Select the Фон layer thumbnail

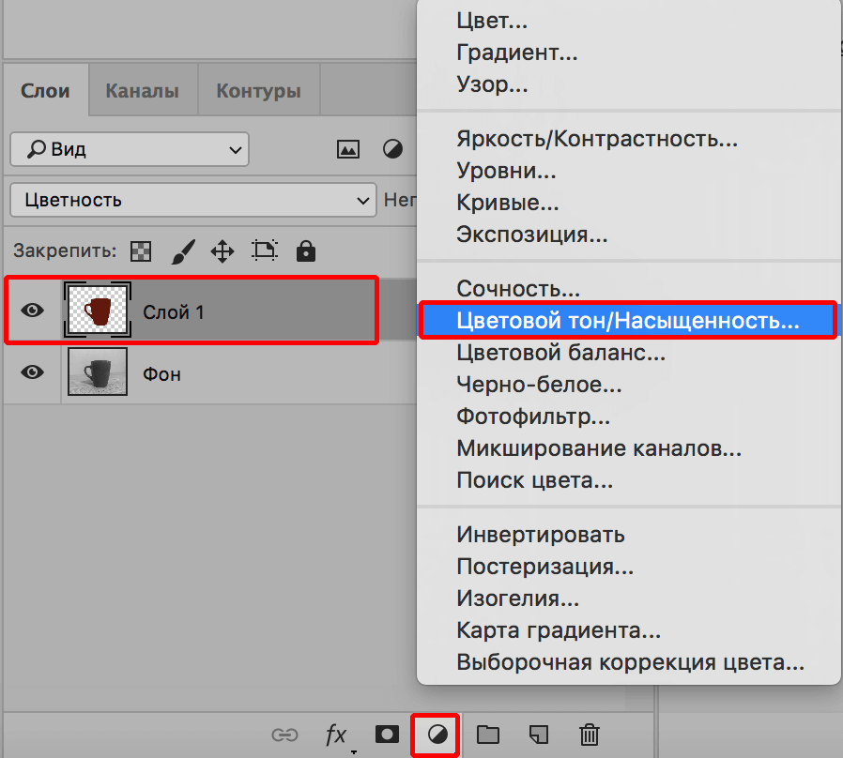pyautogui.click(x=97, y=372)
